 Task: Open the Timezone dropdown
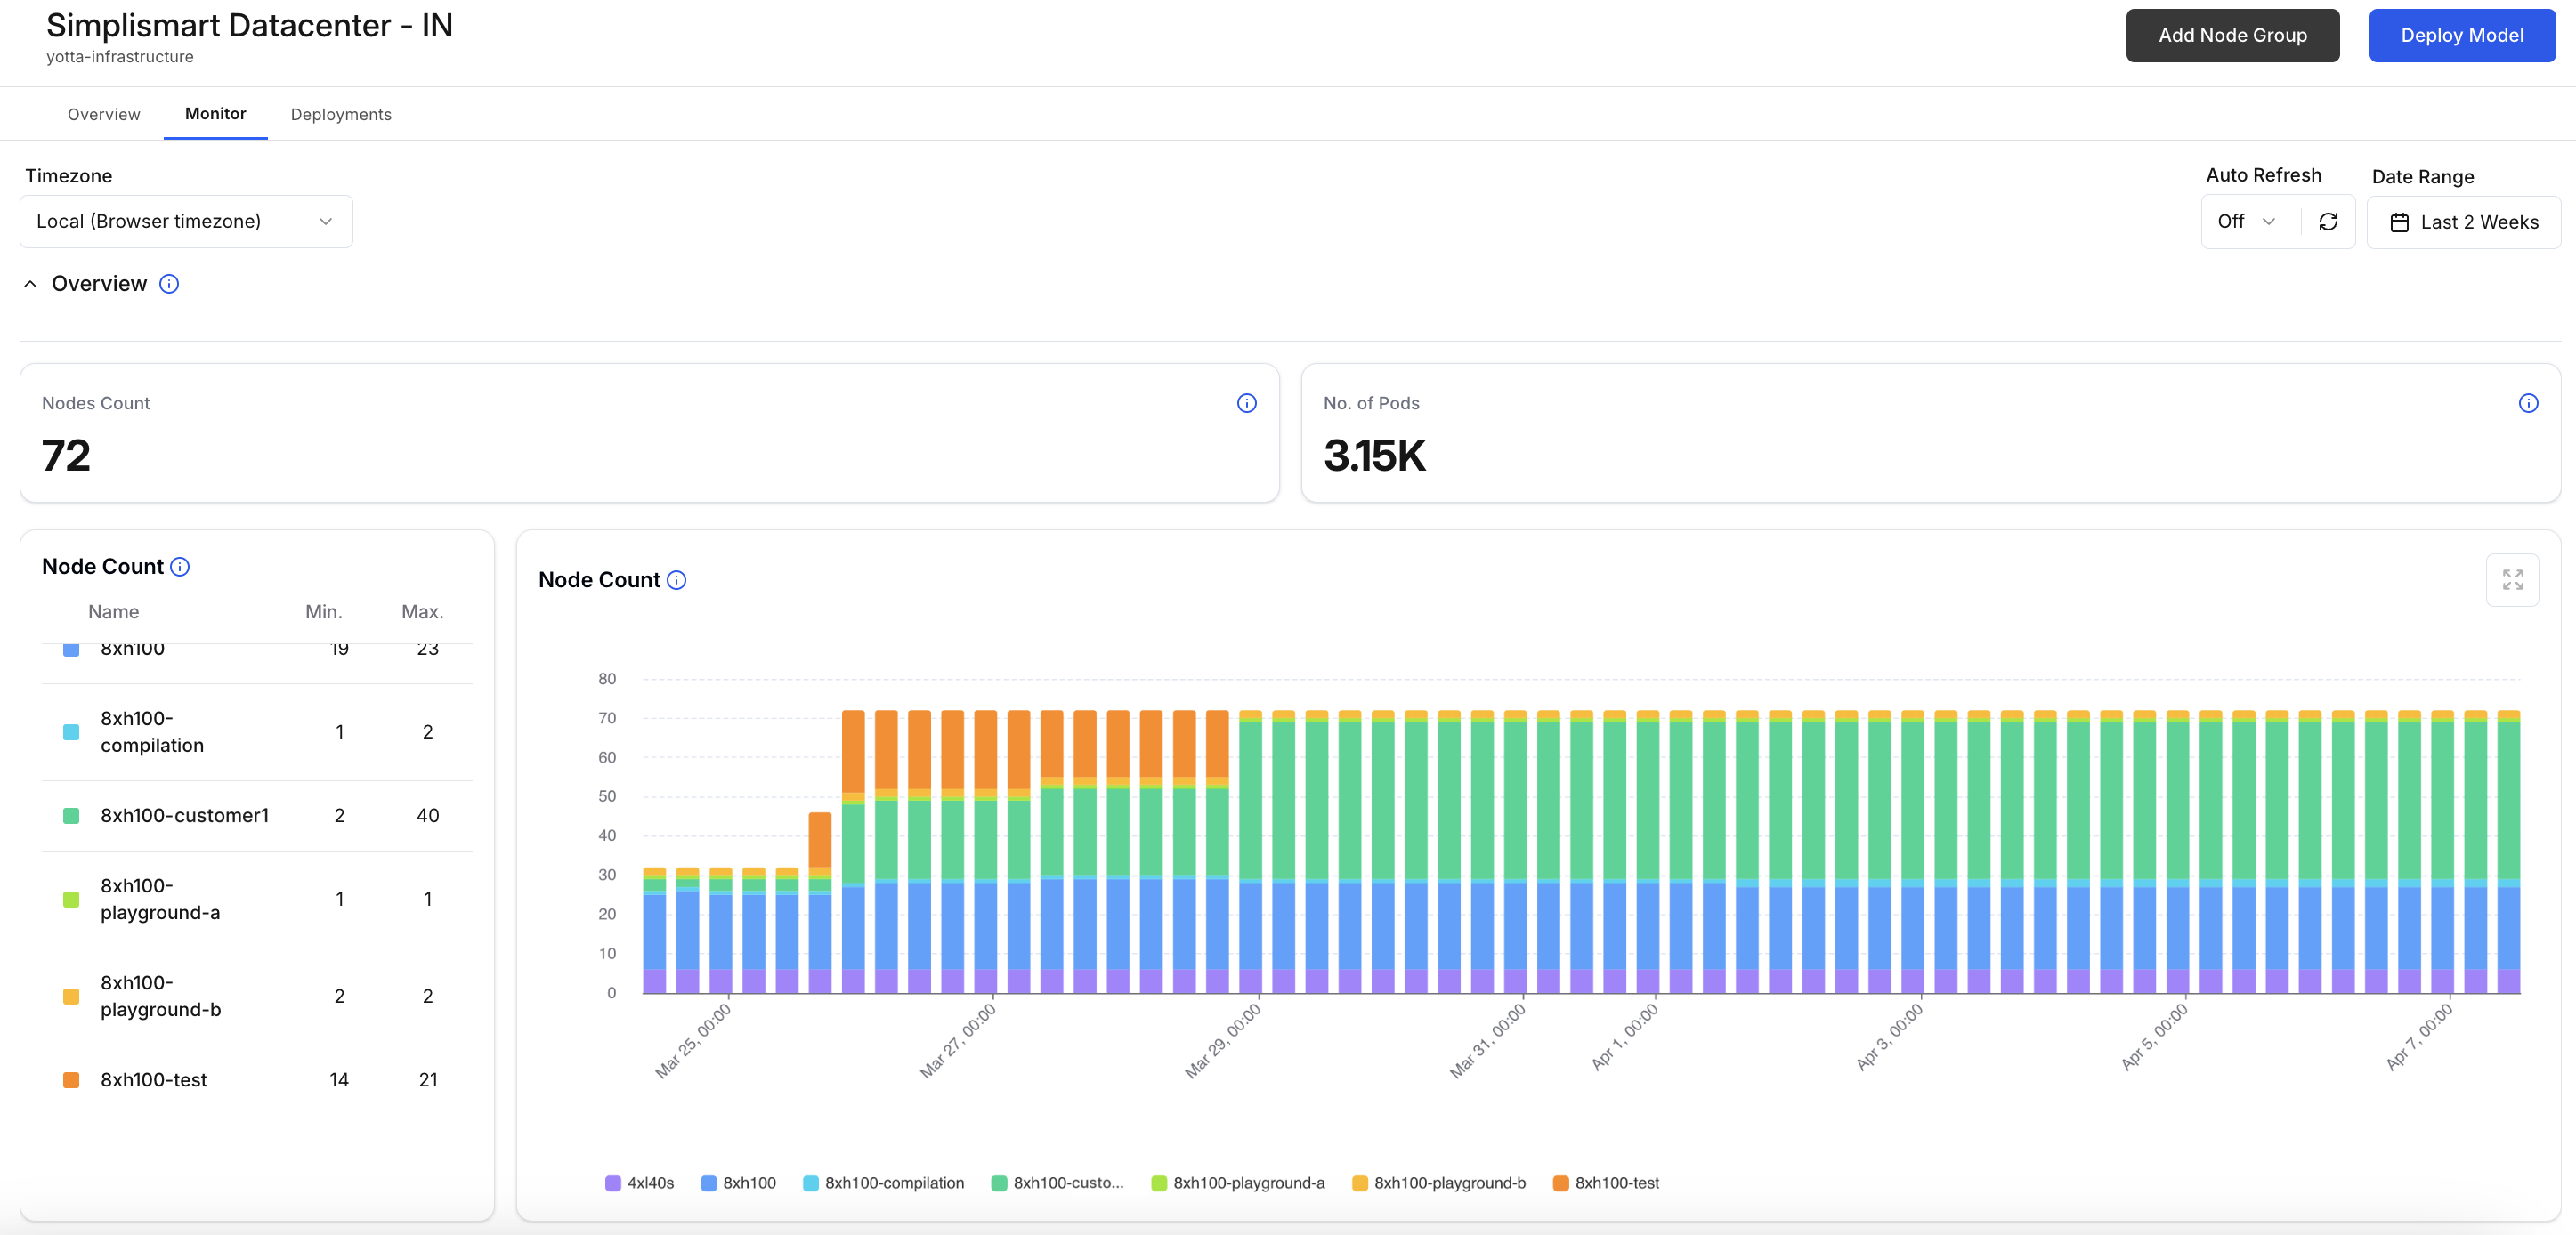point(186,222)
